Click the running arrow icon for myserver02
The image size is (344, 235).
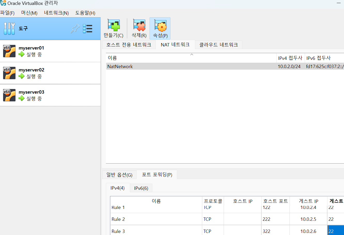(x=22, y=76)
